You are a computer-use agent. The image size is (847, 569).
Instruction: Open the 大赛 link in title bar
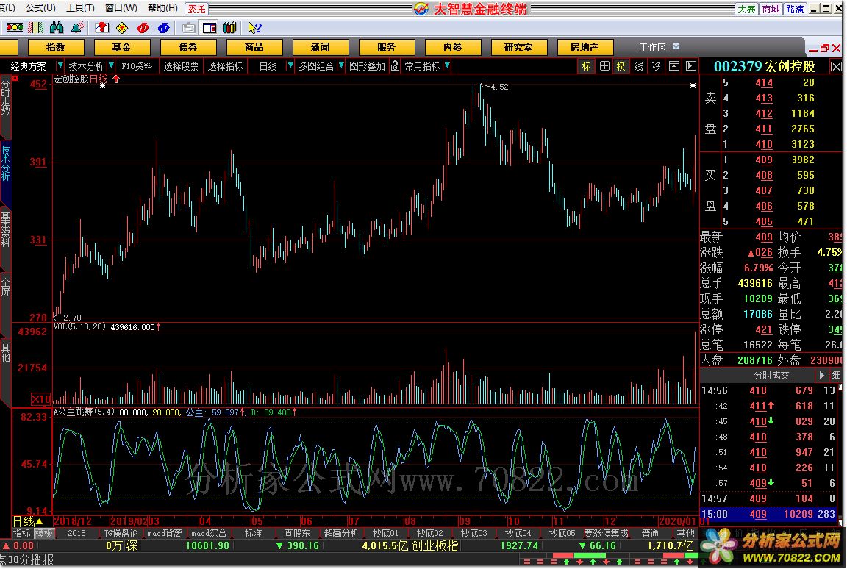pos(746,9)
